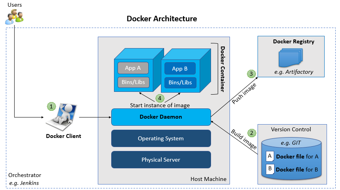This screenshot has height=190, width=340.
Task: Click the Users label text
Action: point(15,5)
